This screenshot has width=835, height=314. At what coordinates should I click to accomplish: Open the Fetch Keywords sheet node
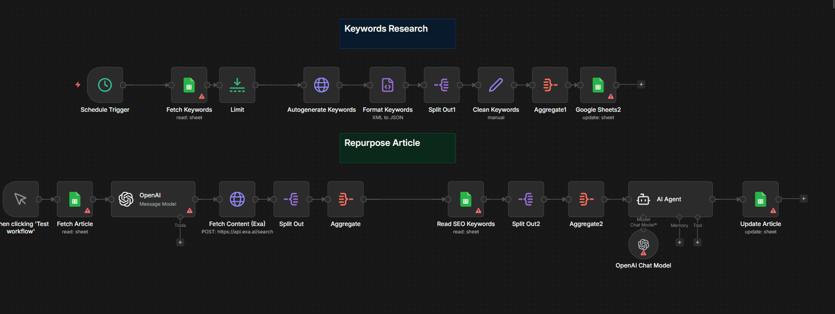(189, 85)
